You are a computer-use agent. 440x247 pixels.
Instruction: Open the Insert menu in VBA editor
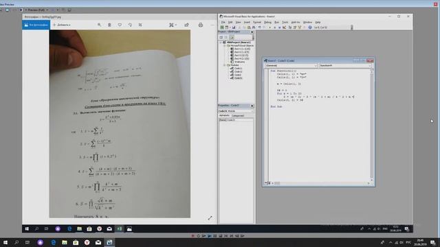[x=247, y=22]
